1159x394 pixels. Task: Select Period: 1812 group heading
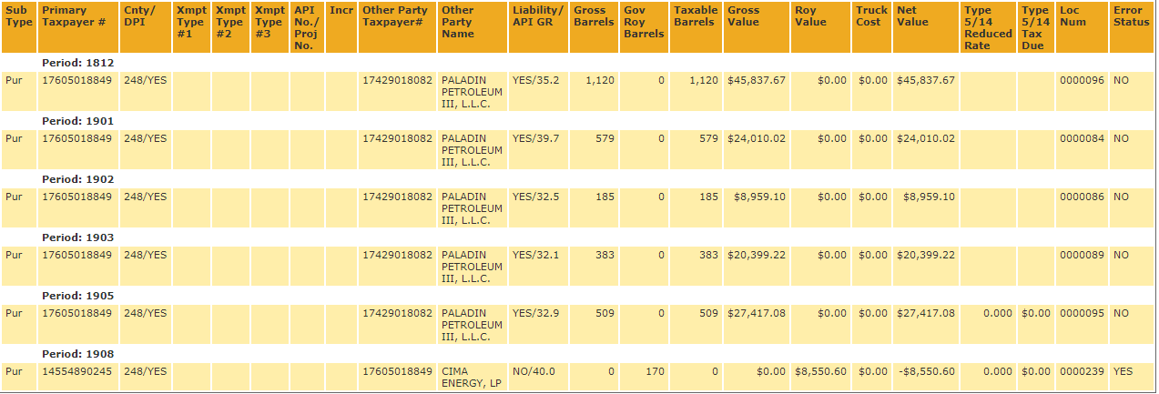pyautogui.click(x=77, y=63)
